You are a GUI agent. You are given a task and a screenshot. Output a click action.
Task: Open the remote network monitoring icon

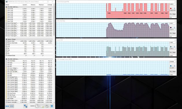[x=25, y=106]
